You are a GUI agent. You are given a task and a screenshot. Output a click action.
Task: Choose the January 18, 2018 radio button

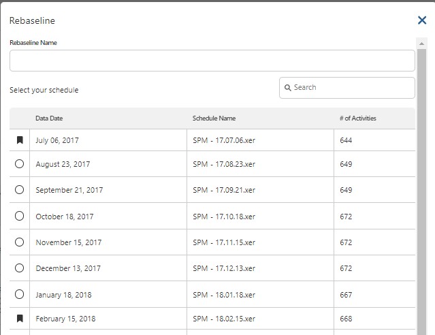click(x=19, y=295)
